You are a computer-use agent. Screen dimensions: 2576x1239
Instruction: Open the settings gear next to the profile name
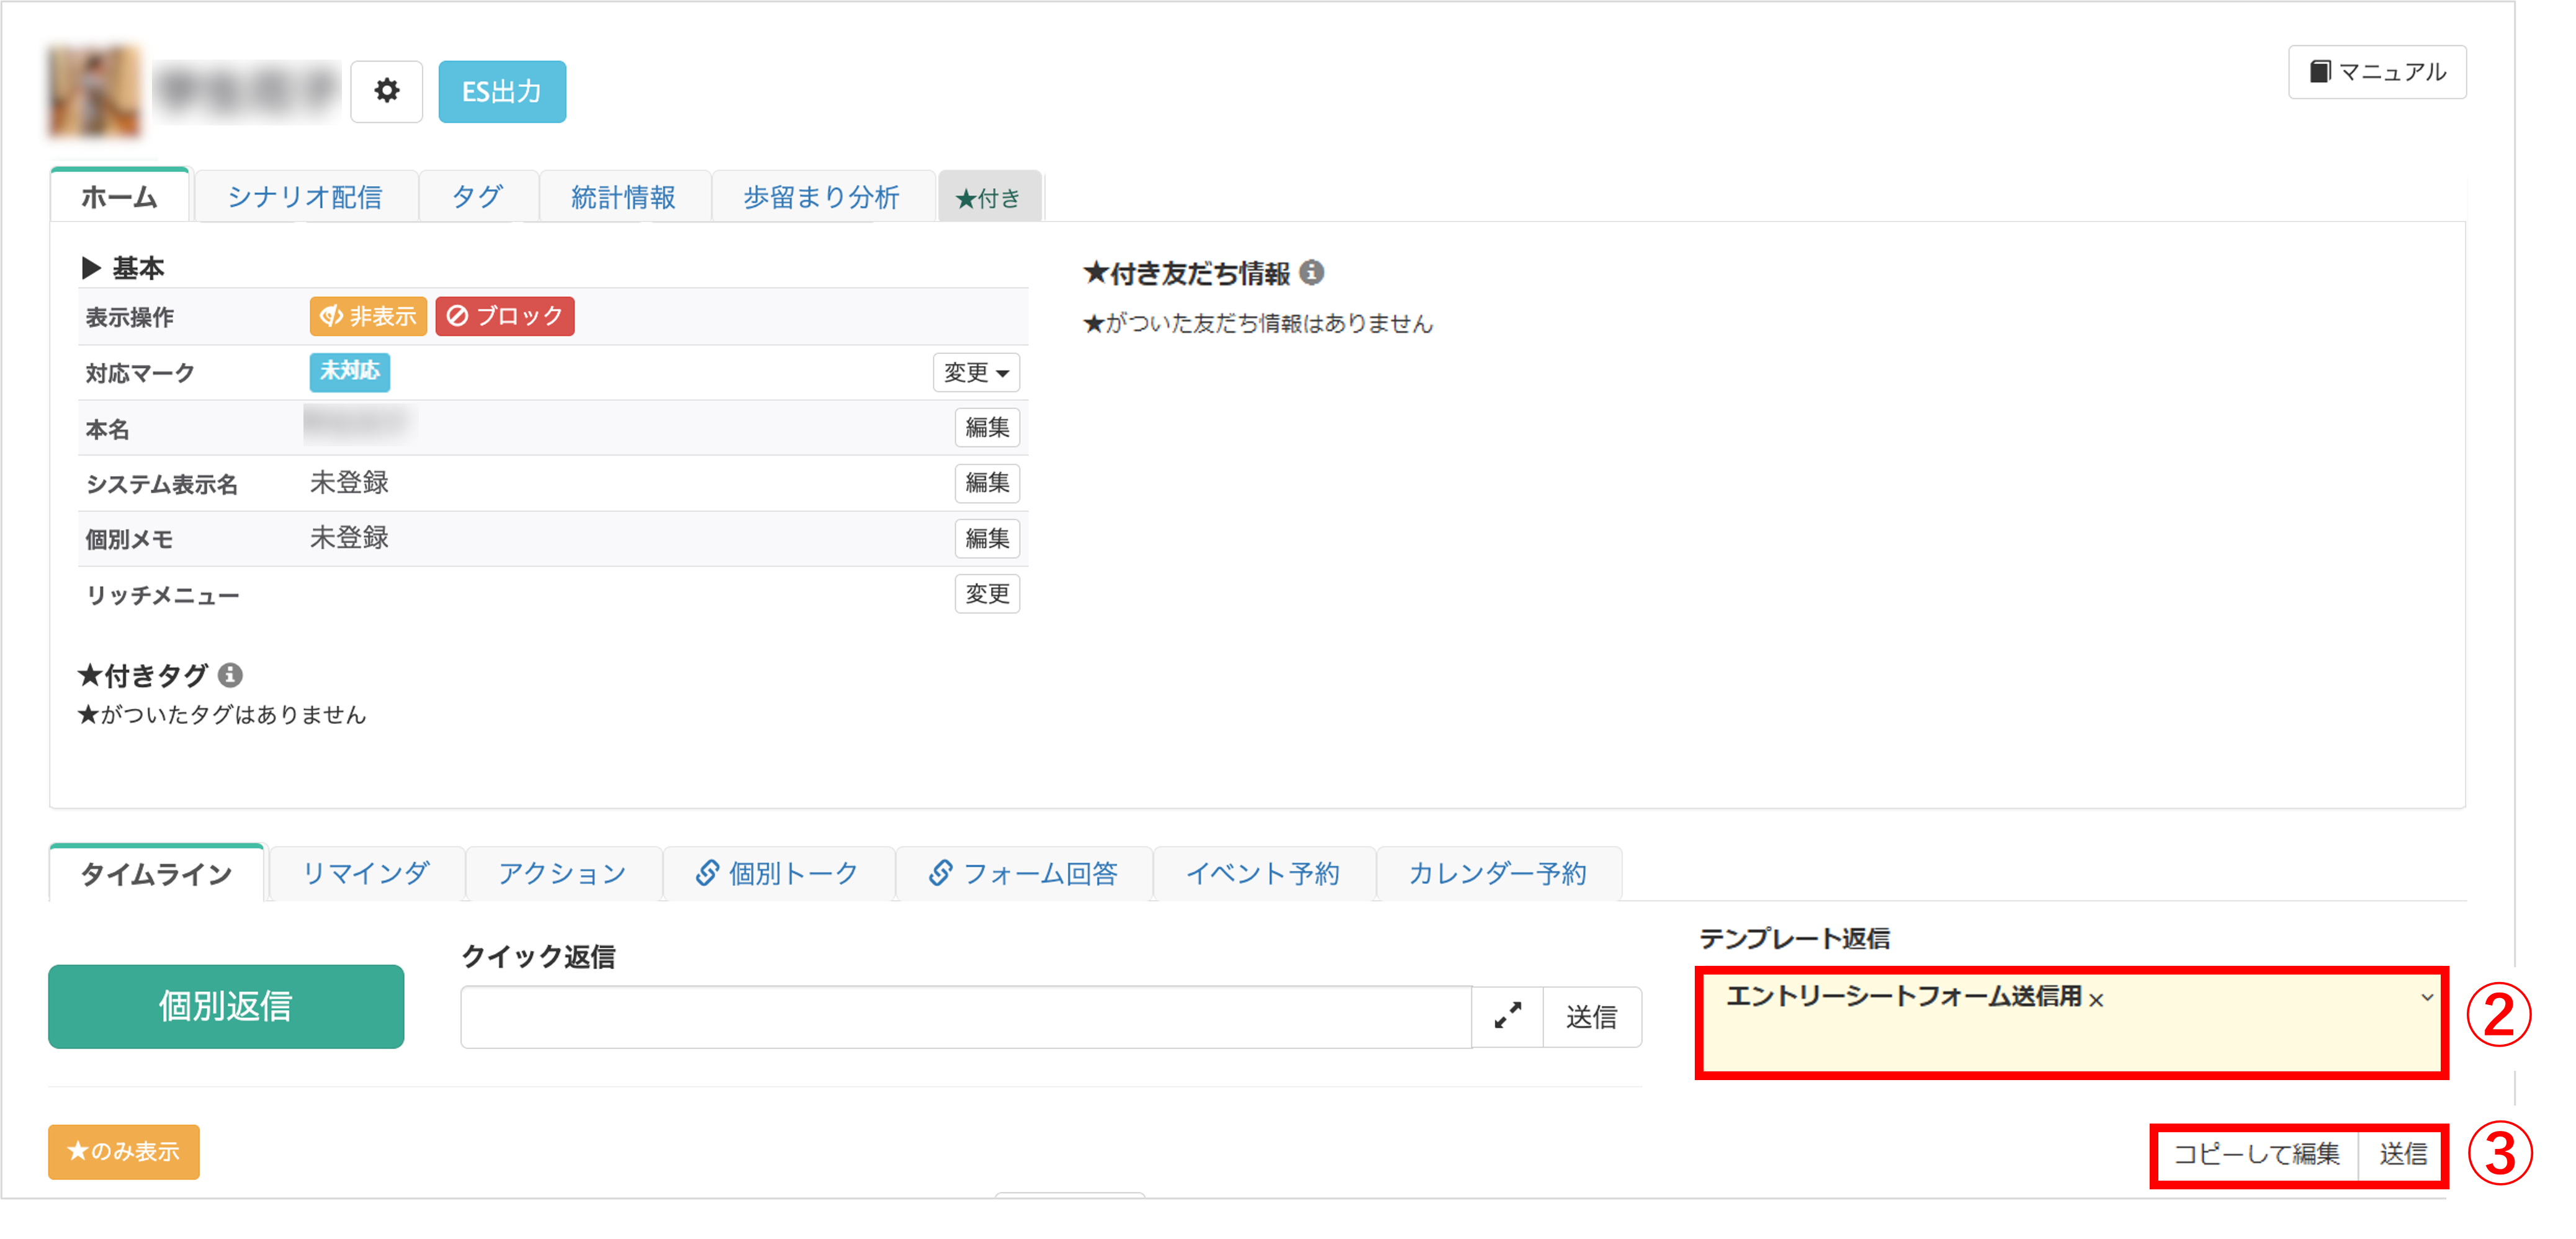click(x=387, y=91)
